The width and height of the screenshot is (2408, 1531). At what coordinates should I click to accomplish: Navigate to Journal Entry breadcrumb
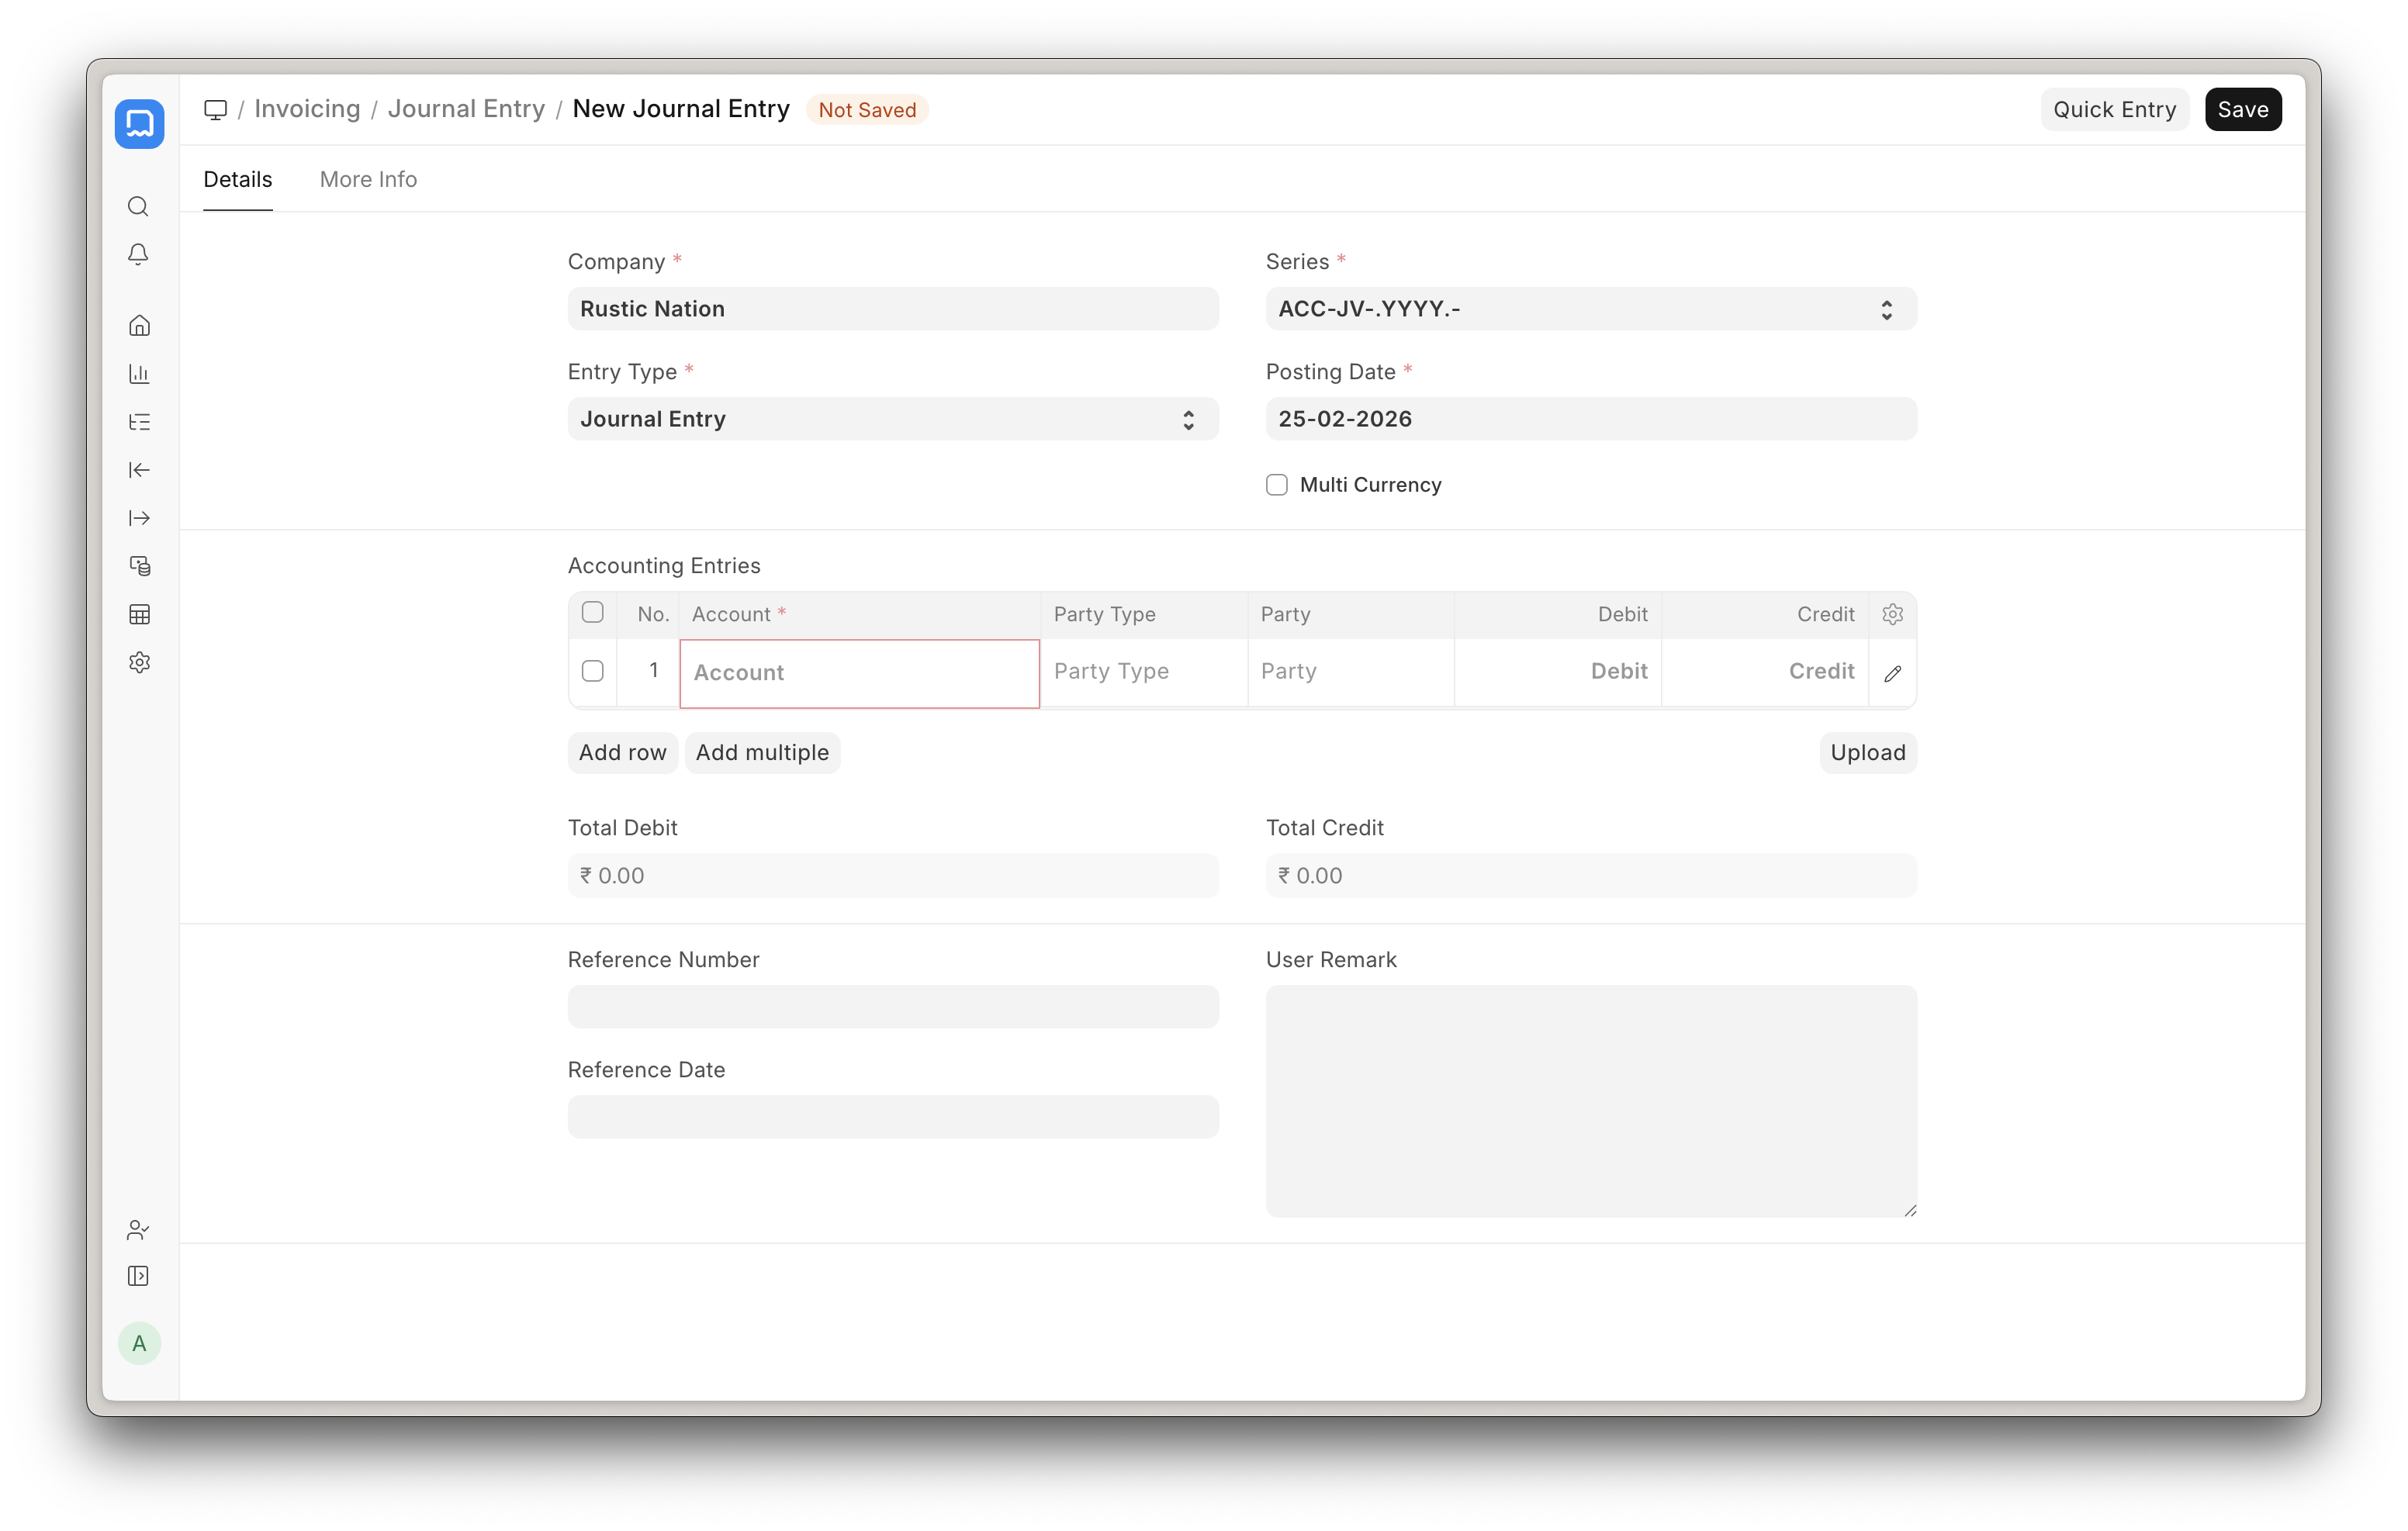466,109
